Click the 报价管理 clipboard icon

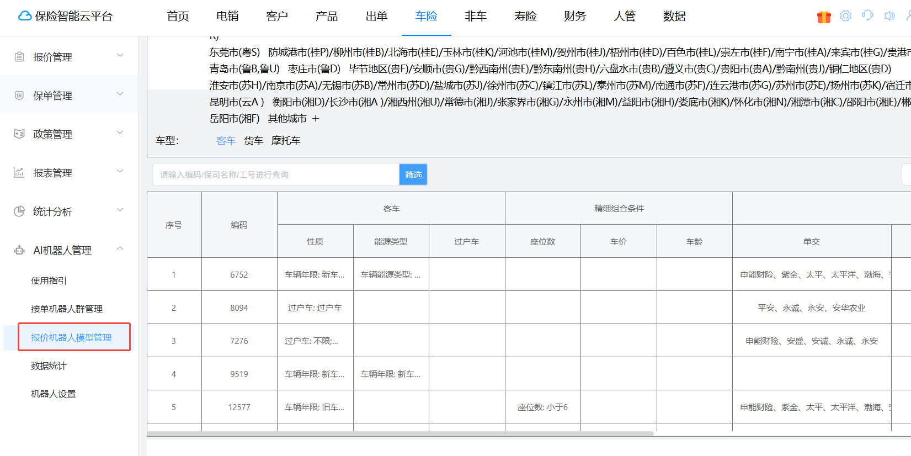(x=19, y=56)
